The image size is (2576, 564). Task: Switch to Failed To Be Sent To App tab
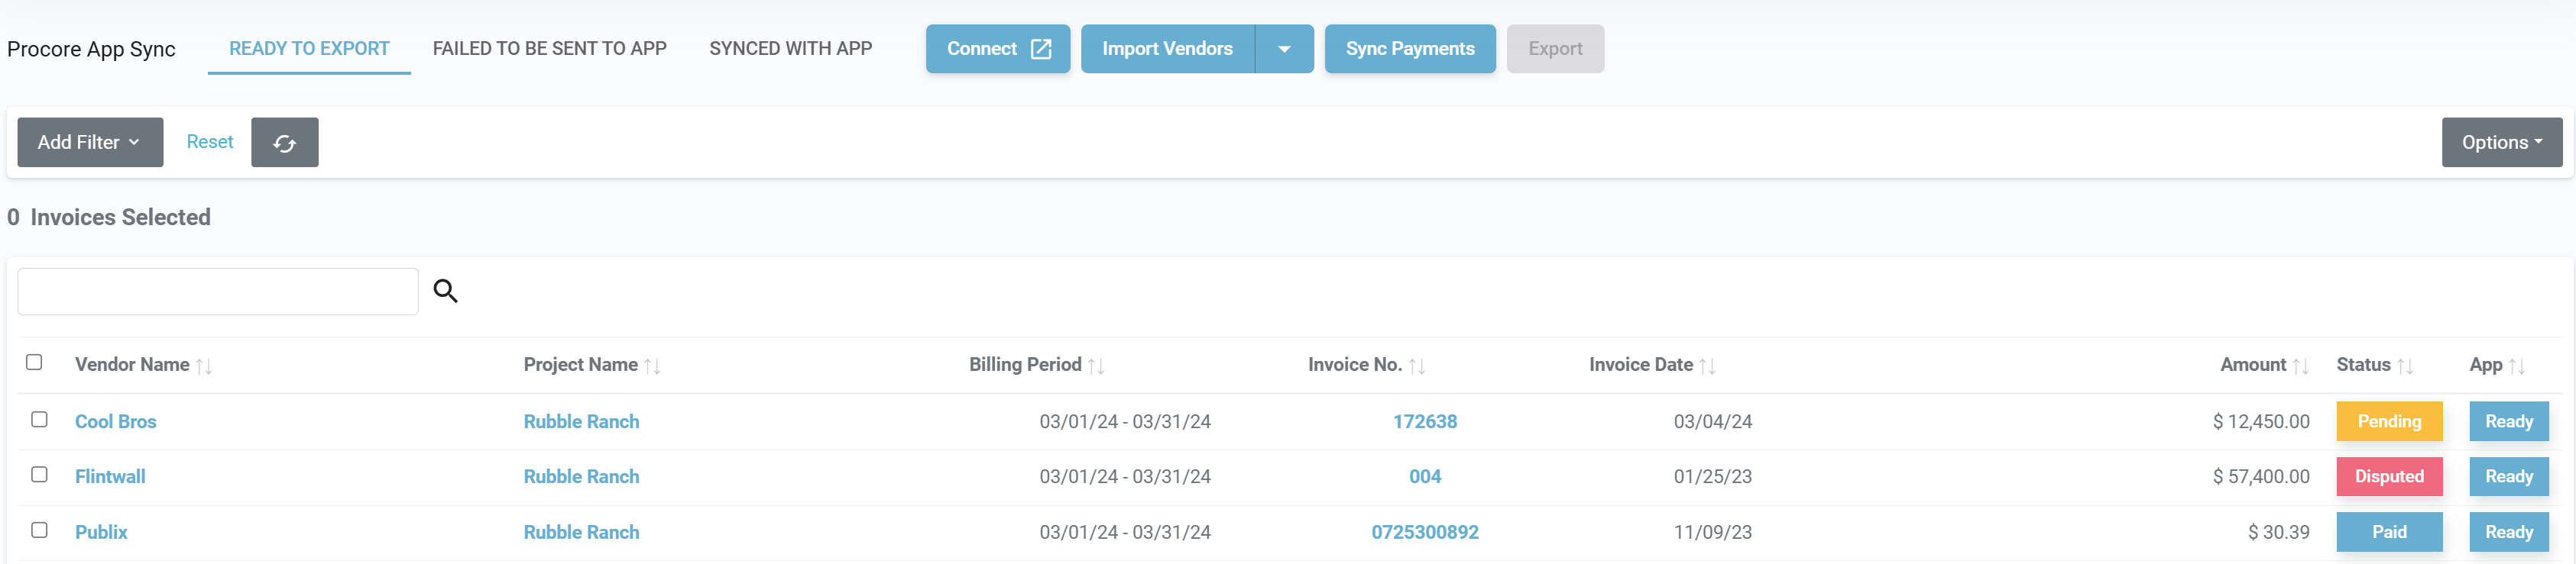coord(549,49)
